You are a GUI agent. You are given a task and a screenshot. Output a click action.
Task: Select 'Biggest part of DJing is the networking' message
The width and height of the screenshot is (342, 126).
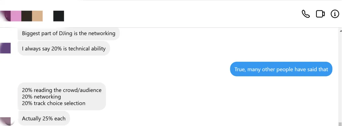[68, 34]
